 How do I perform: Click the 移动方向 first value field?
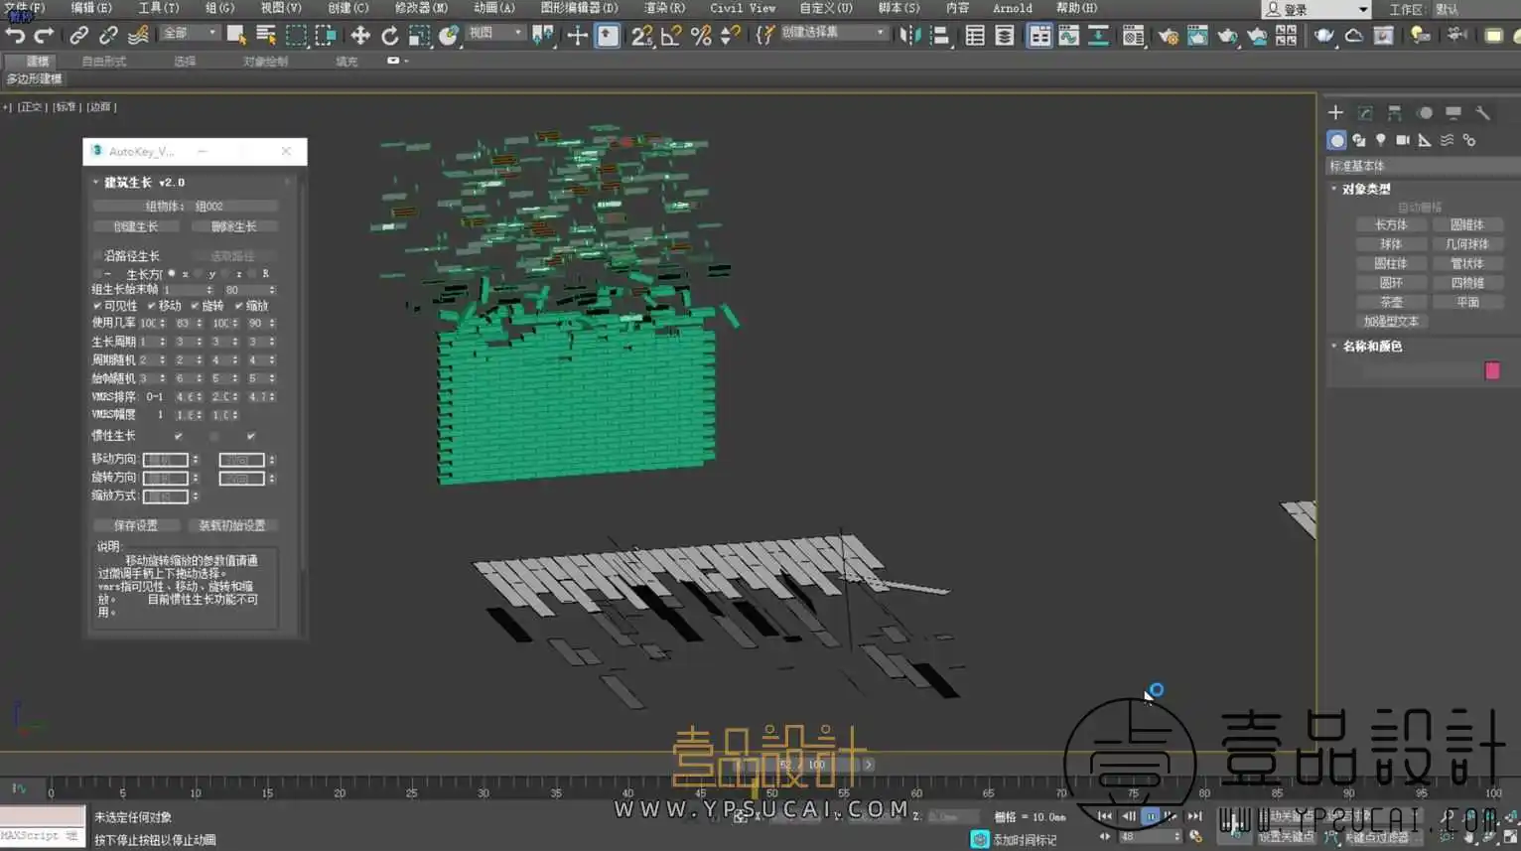tap(165, 460)
